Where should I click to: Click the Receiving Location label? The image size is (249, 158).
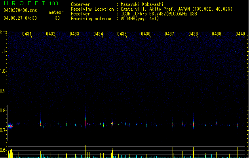click(92, 9)
